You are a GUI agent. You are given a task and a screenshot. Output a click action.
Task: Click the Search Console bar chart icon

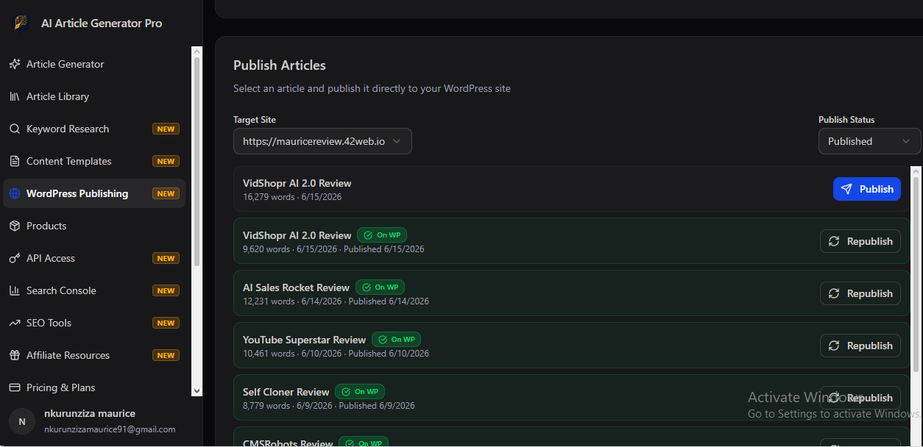tap(14, 290)
